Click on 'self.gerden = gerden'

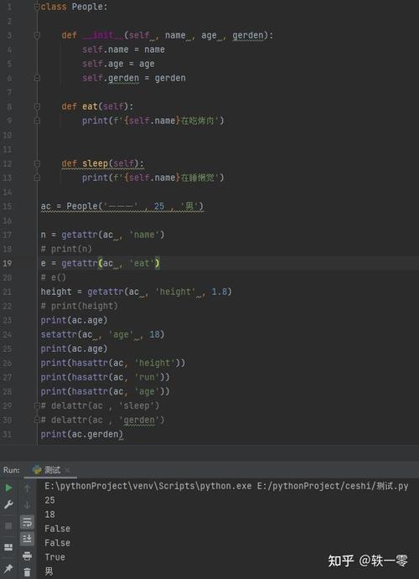pyautogui.click(x=133, y=78)
